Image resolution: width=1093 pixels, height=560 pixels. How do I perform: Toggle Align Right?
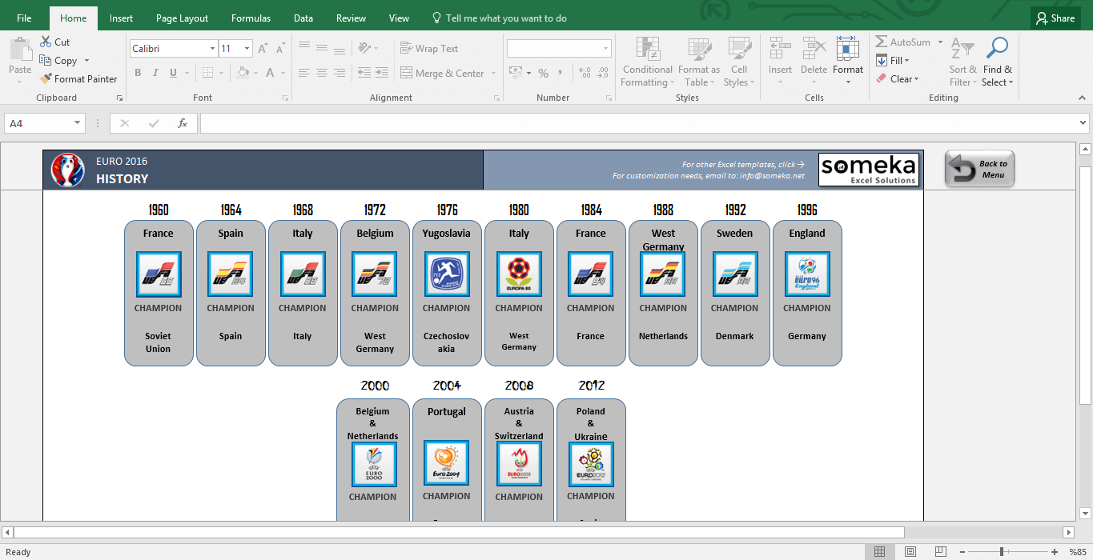point(340,73)
